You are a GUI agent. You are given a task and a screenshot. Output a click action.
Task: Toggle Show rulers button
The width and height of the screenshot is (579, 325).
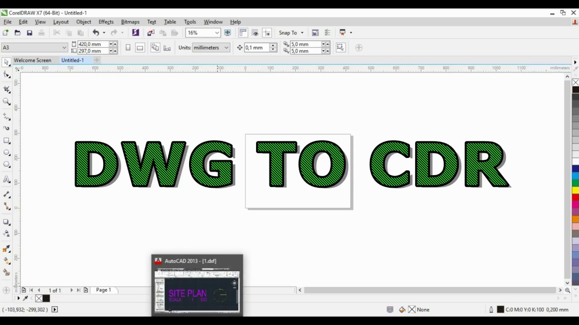coord(243,32)
